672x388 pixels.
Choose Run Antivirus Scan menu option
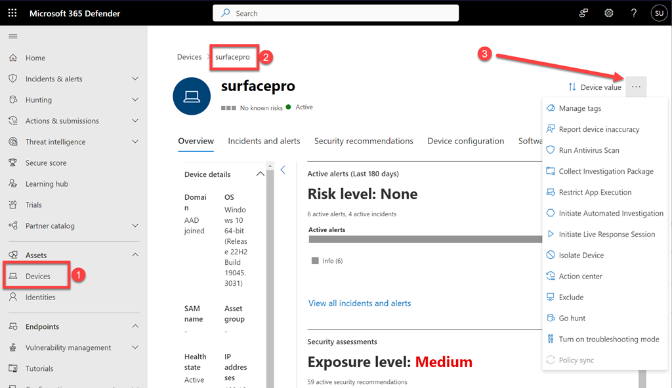point(589,150)
